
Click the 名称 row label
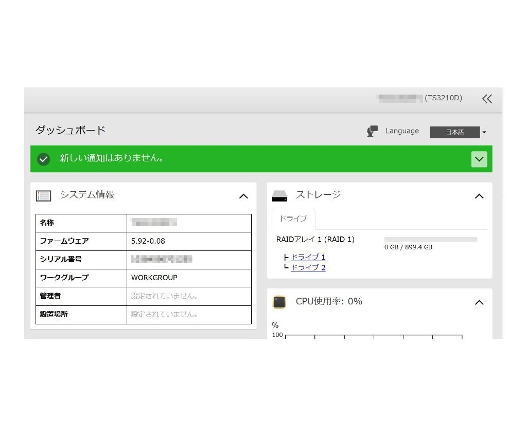click(47, 223)
